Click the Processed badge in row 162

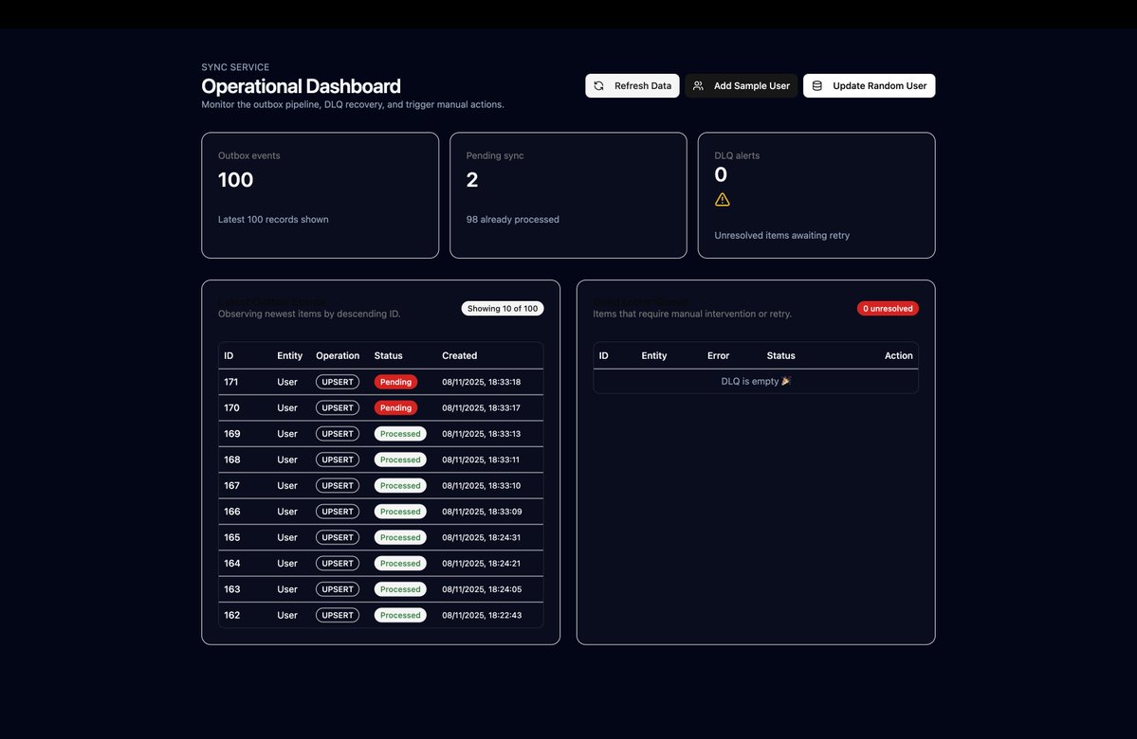[400, 615]
